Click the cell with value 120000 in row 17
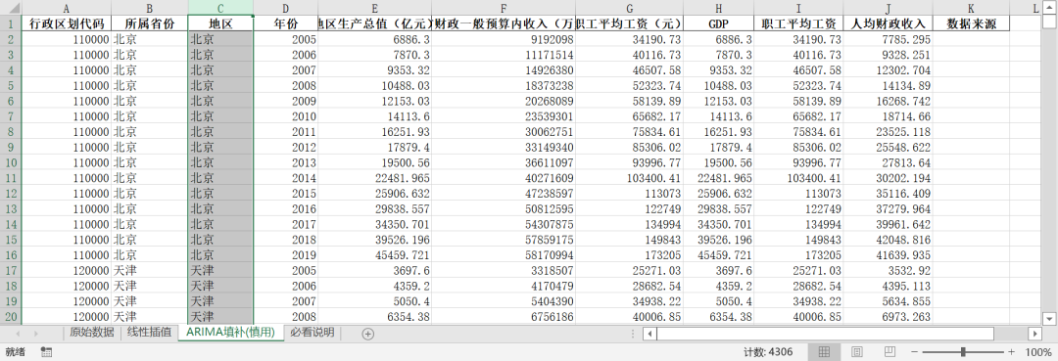The image size is (1058, 361). pos(67,270)
